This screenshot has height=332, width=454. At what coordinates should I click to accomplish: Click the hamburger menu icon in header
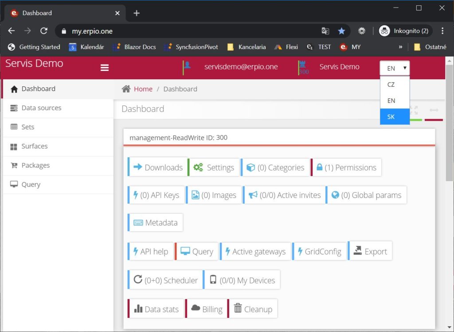coord(105,67)
